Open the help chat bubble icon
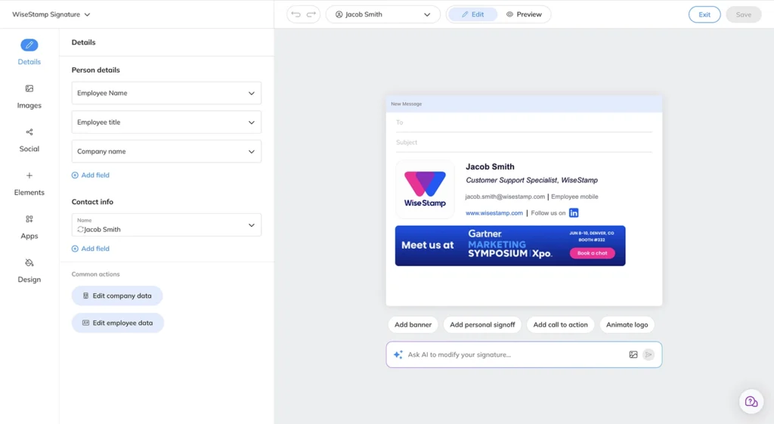 click(751, 401)
